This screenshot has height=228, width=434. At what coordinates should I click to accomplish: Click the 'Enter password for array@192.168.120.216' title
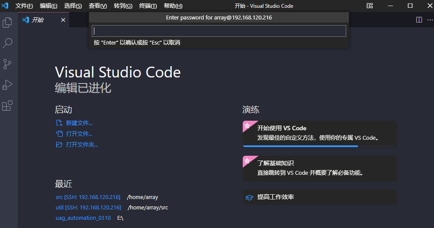click(x=219, y=17)
